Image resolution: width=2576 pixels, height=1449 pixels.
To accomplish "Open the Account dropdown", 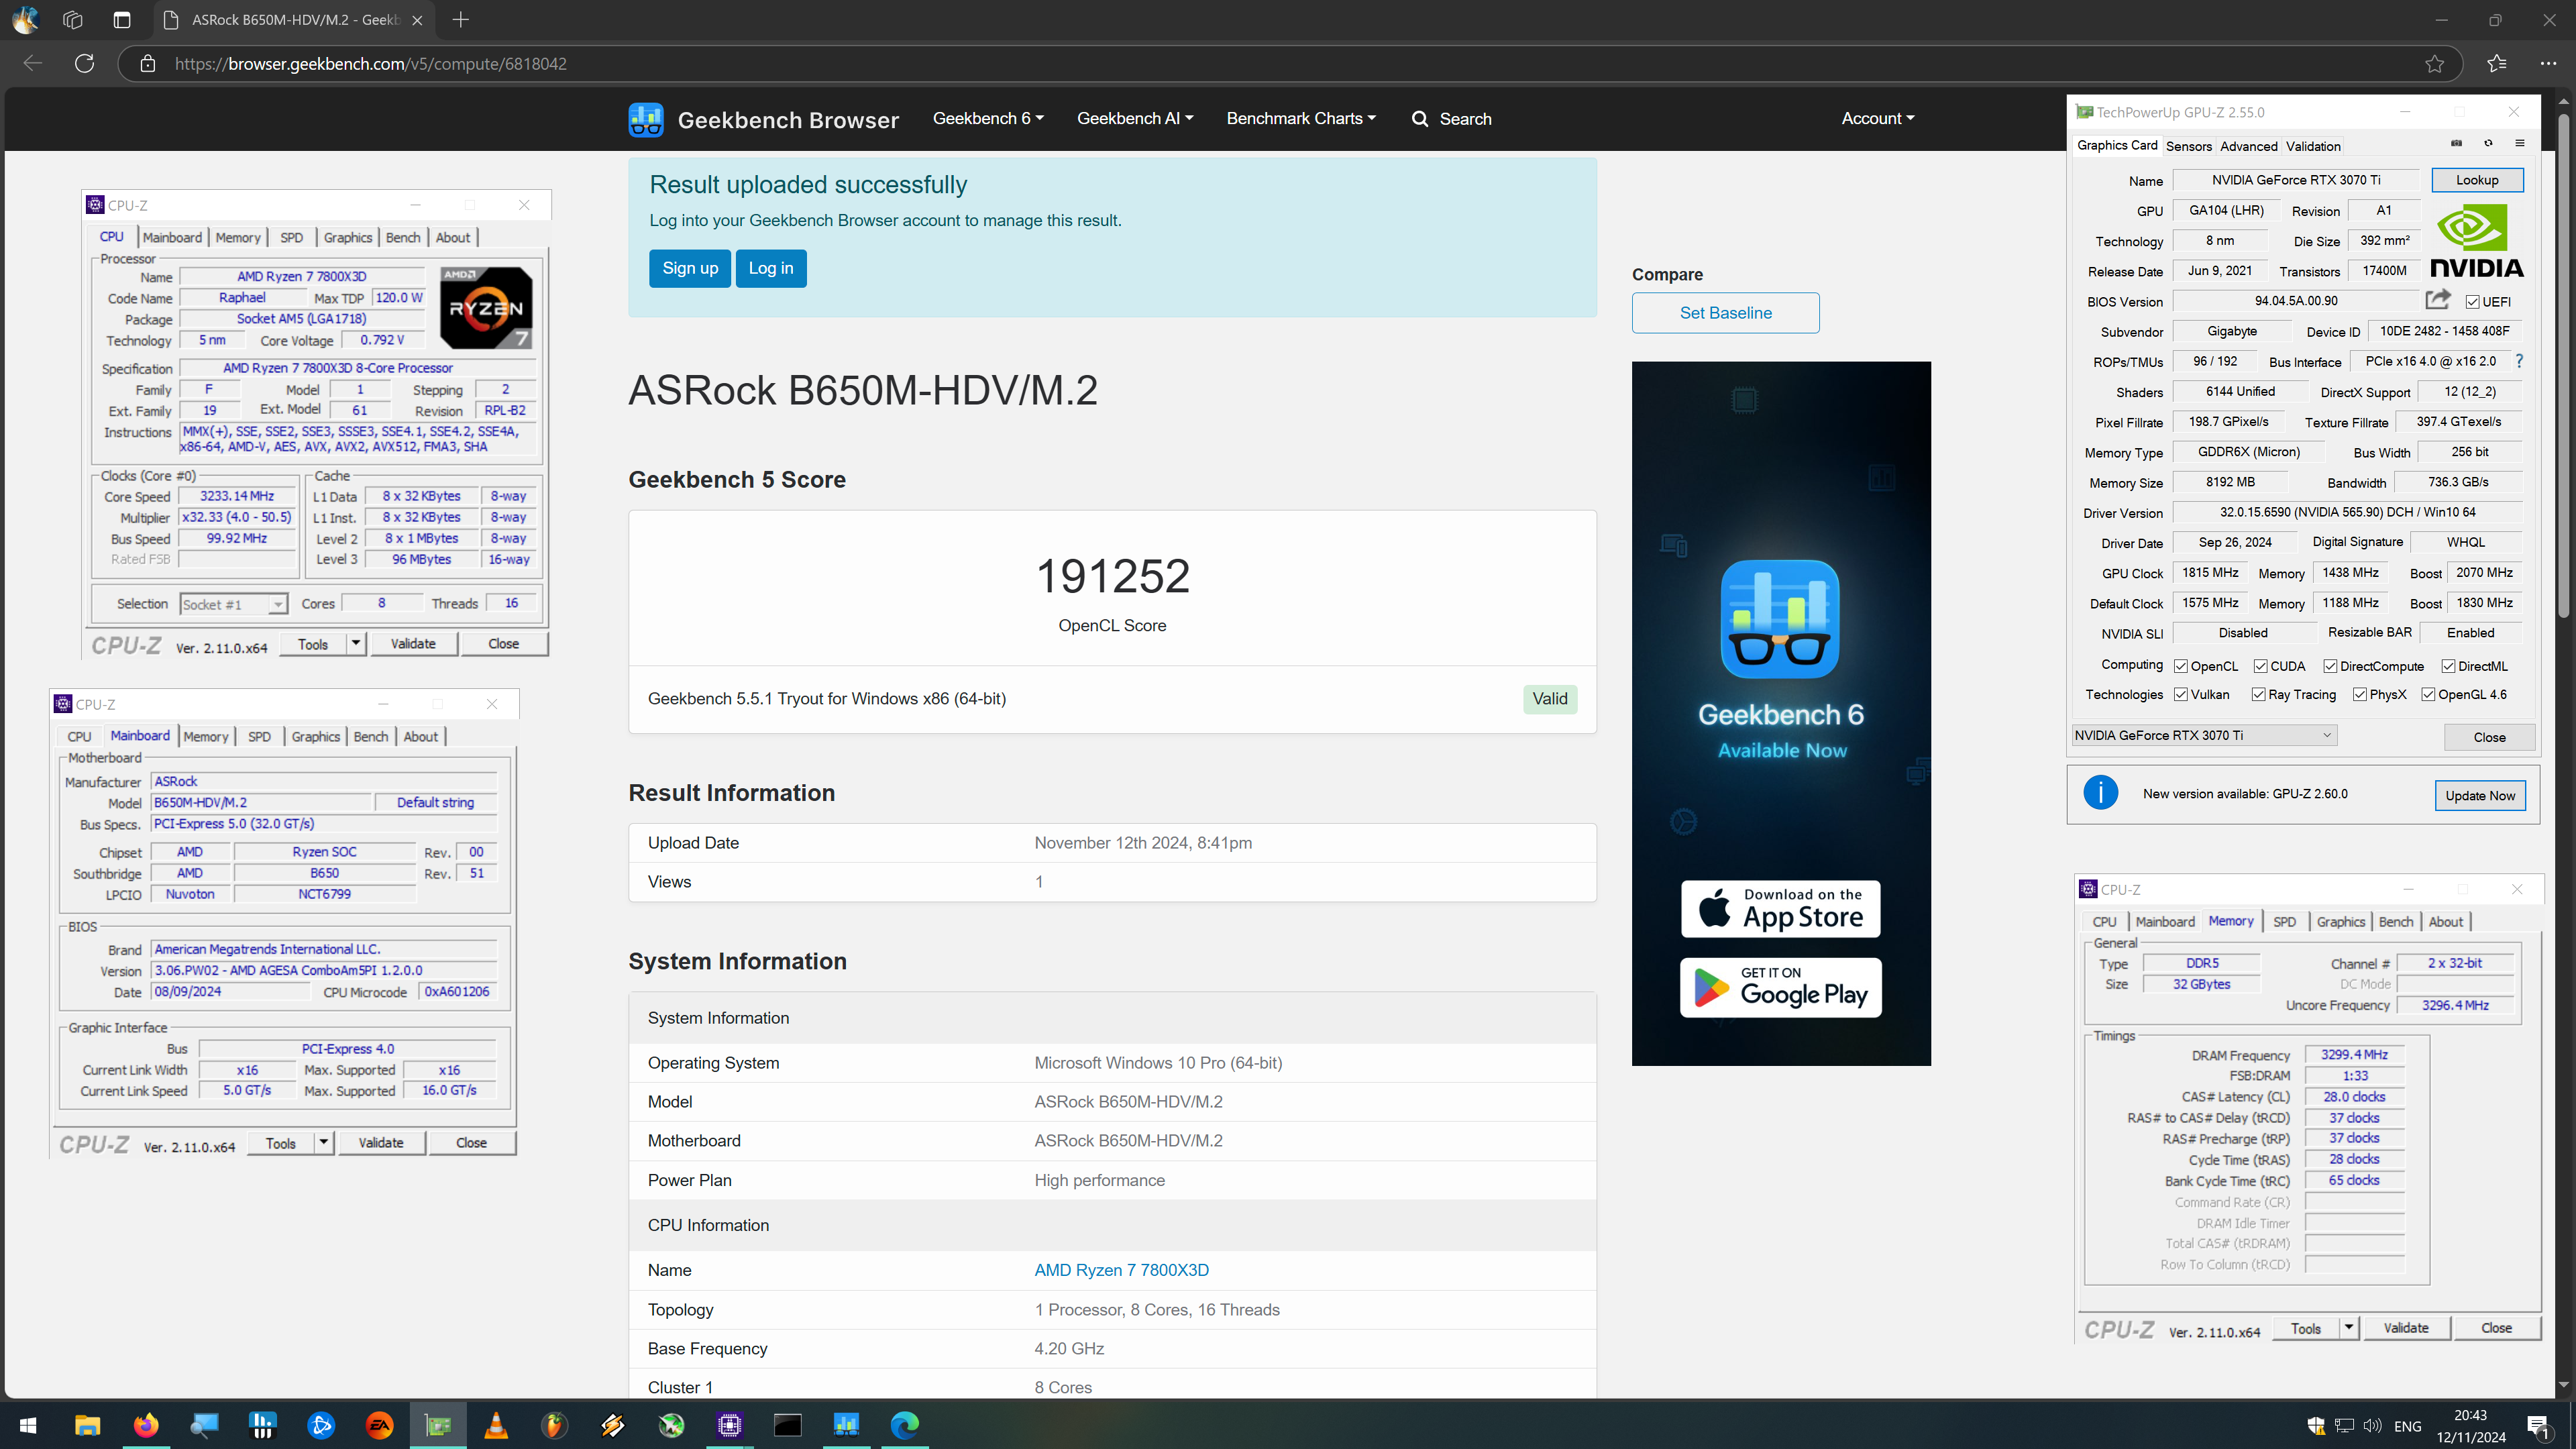I will coord(1878,118).
